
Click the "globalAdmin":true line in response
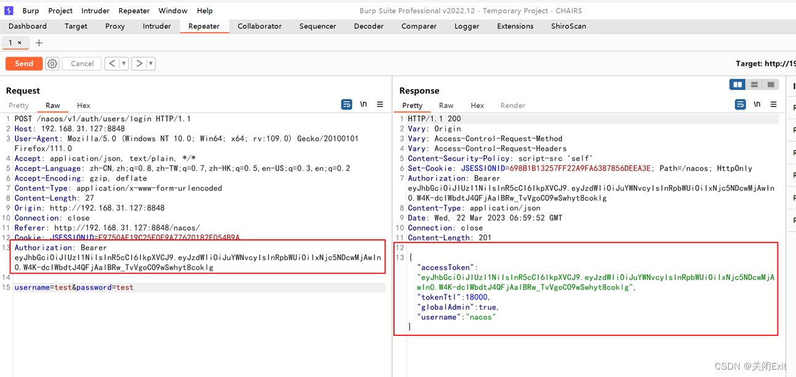458,307
